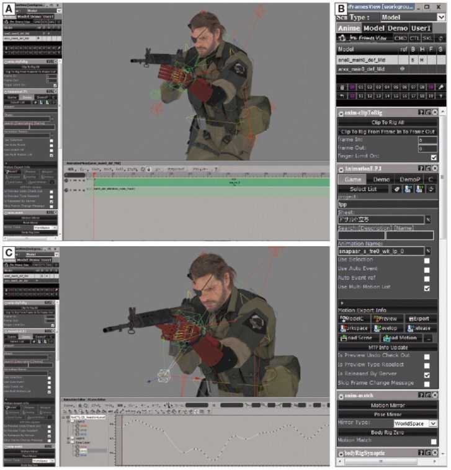451x470 pixels.
Task: Collapse the AnimationFPJ section
Action: pyautogui.click(x=341, y=170)
